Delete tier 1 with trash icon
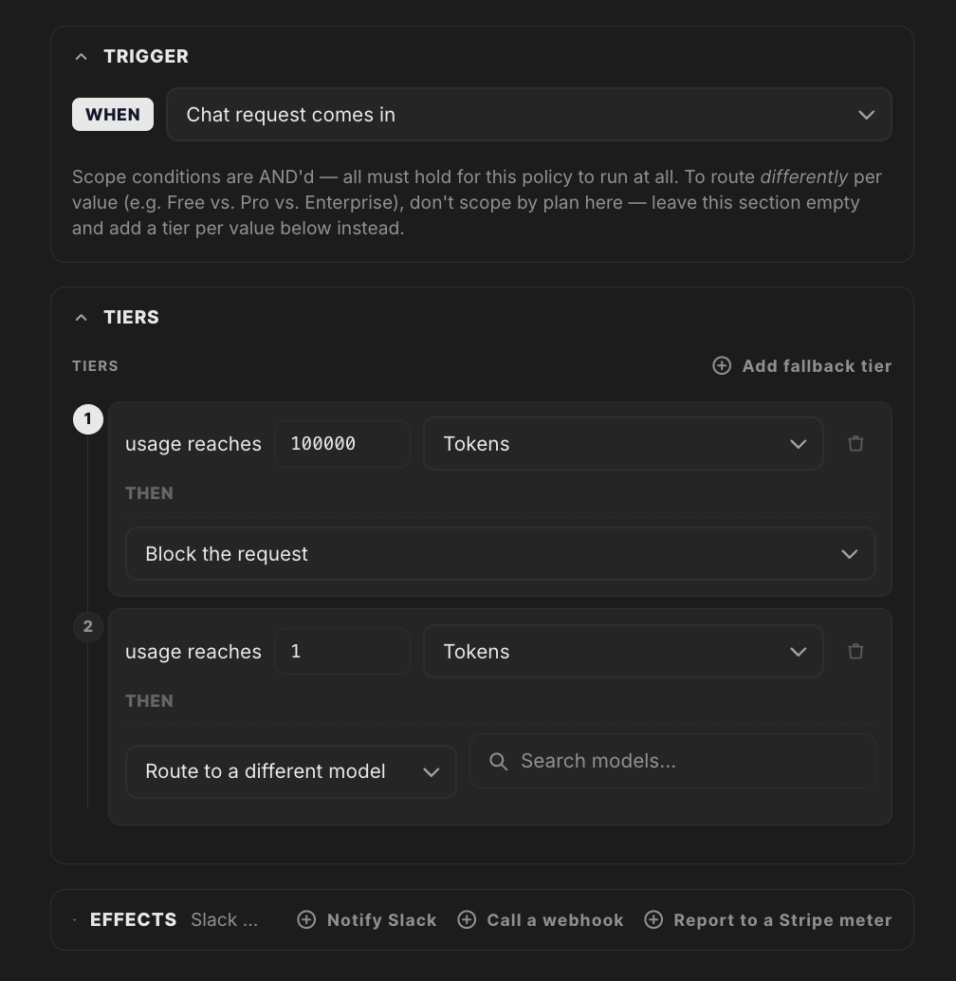This screenshot has height=981, width=956. click(x=855, y=444)
